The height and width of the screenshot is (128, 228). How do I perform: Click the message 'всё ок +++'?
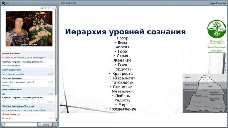[x=7, y=118]
